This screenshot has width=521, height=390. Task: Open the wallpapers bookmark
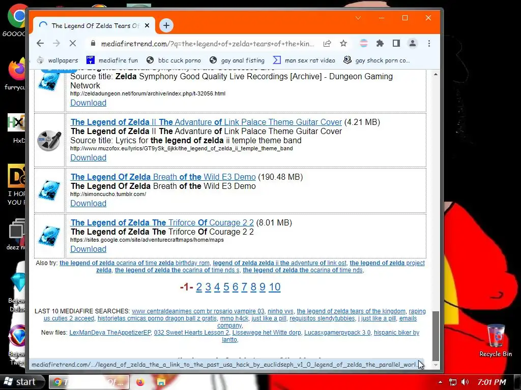(57, 60)
